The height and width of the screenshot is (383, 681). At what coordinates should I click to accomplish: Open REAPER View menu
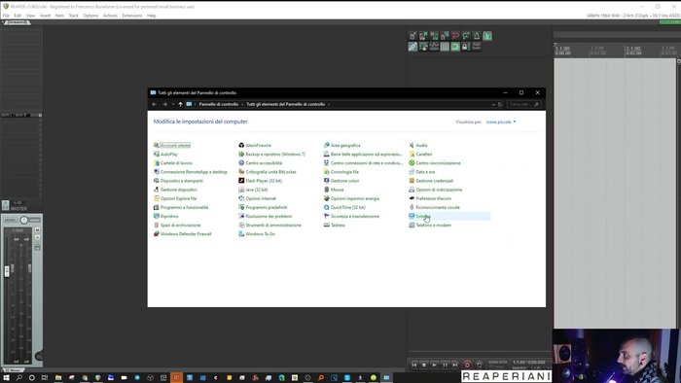30,16
